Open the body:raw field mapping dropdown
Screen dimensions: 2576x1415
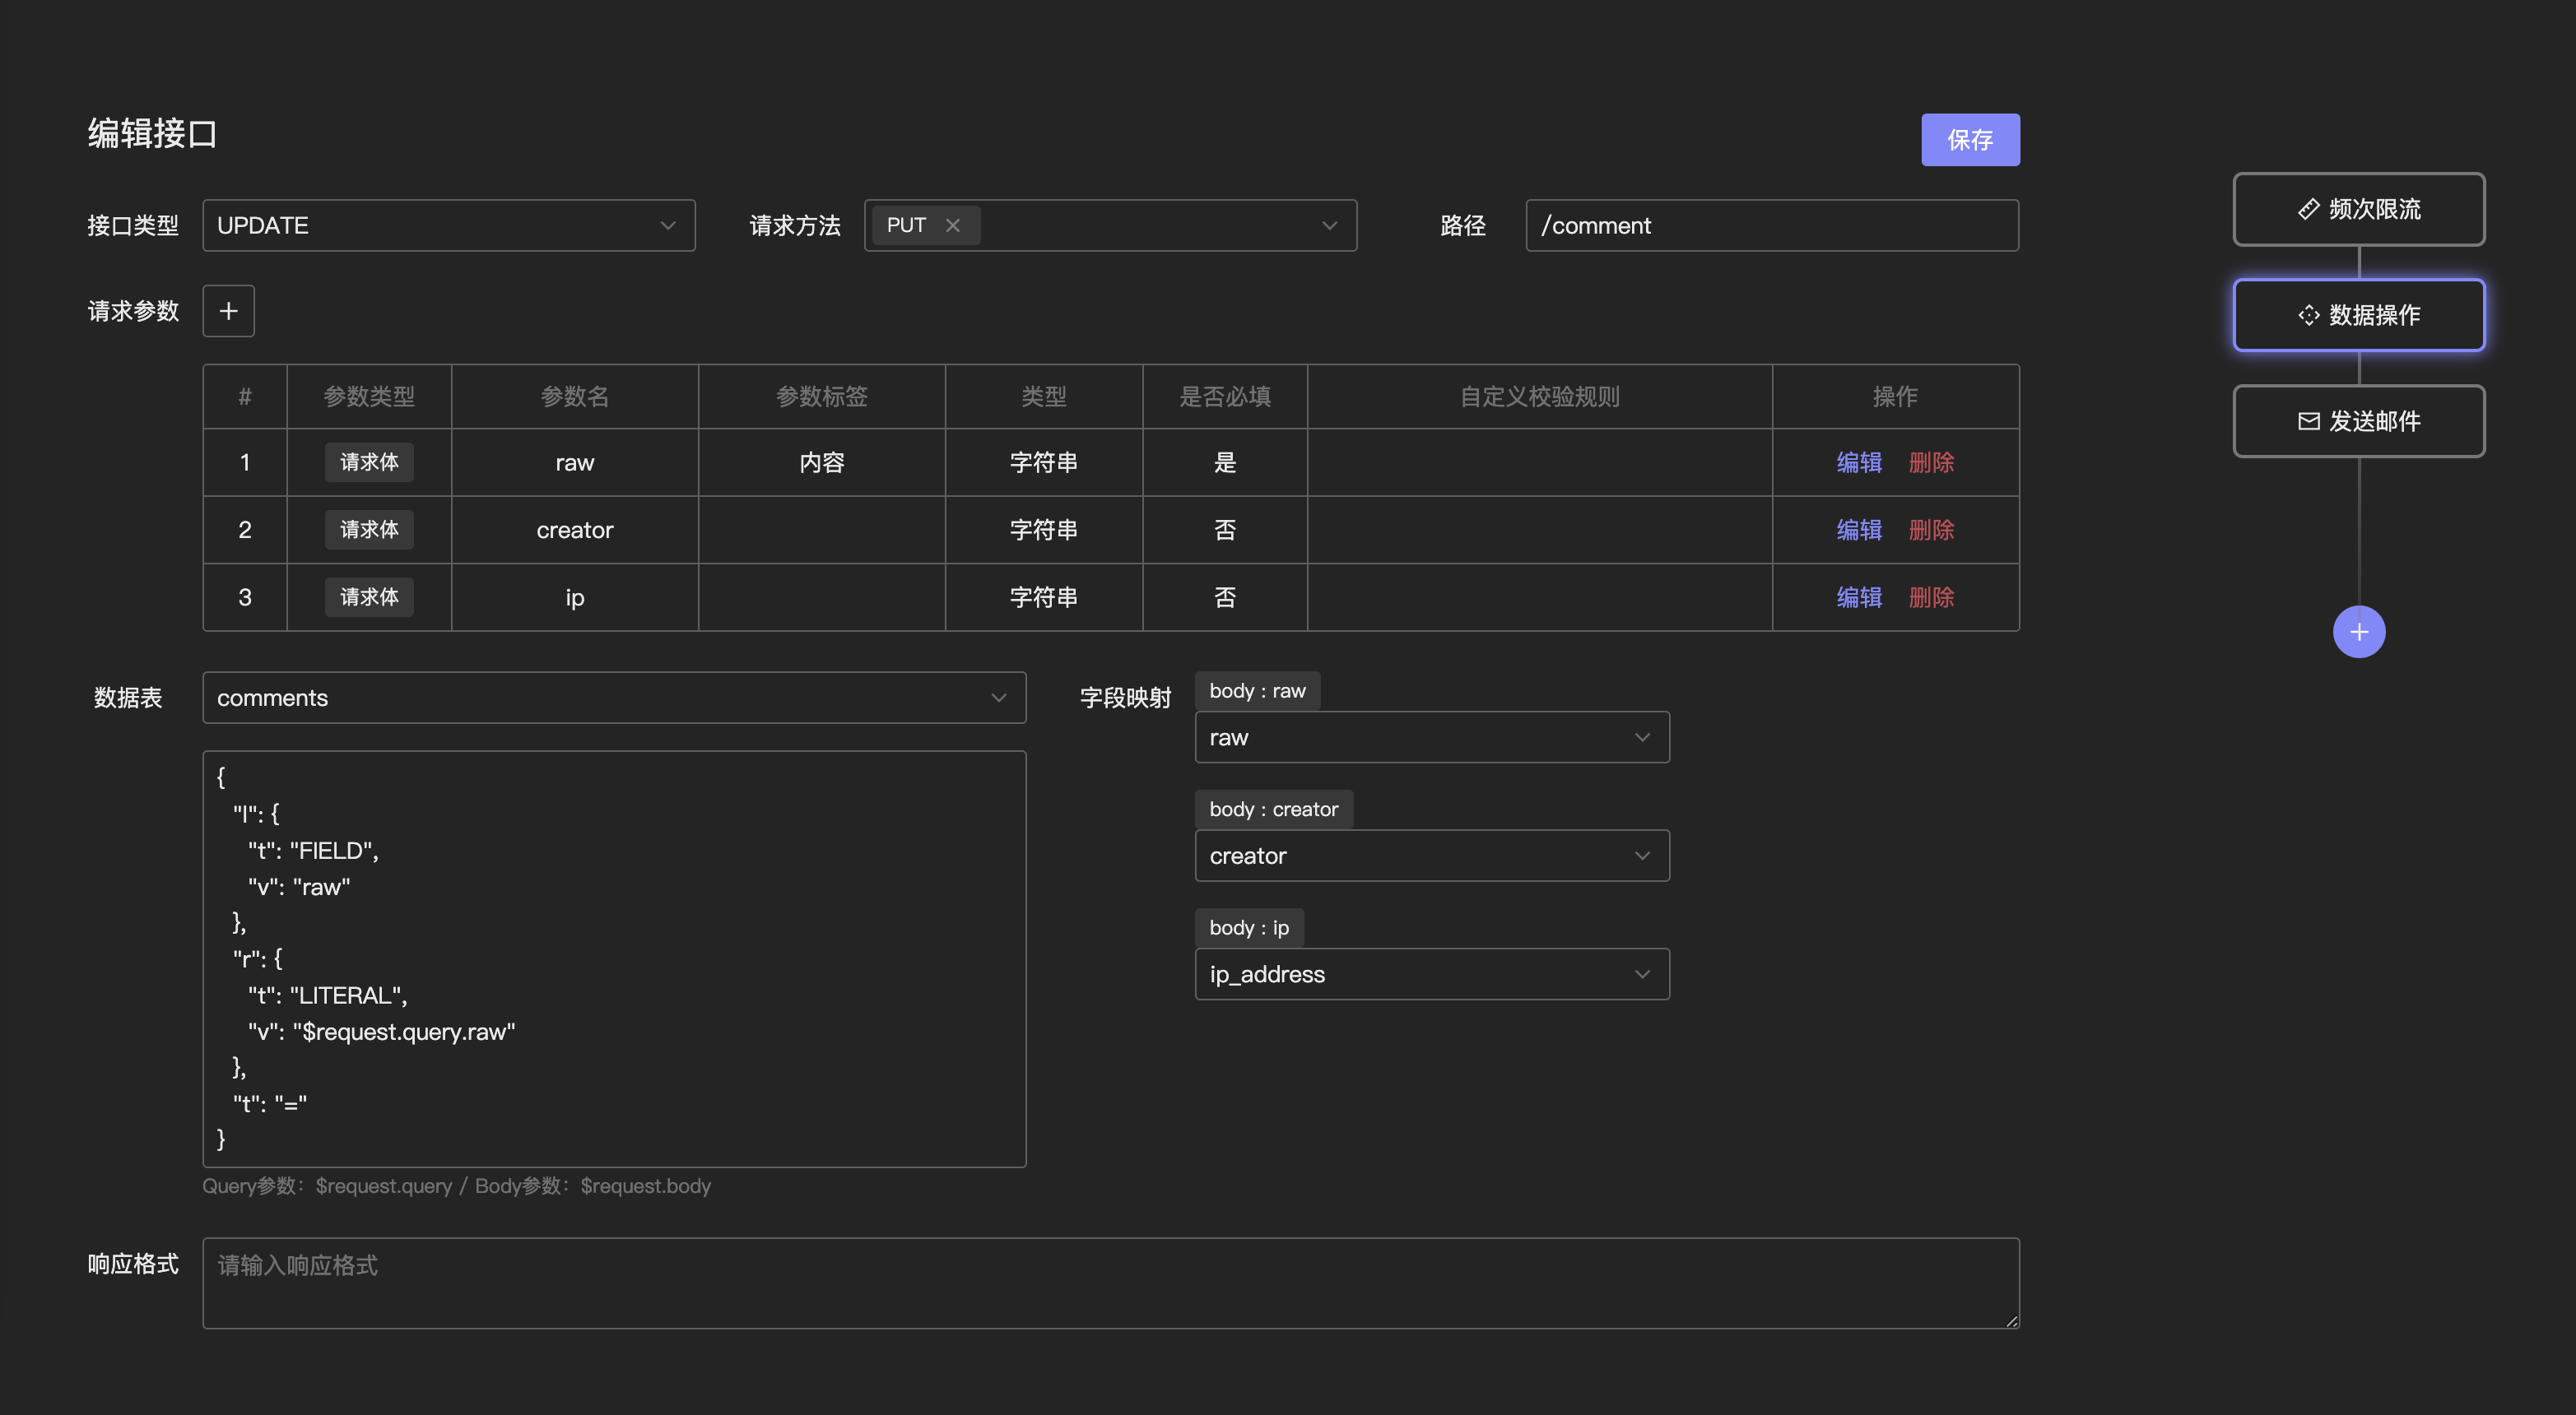point(1431,737)
